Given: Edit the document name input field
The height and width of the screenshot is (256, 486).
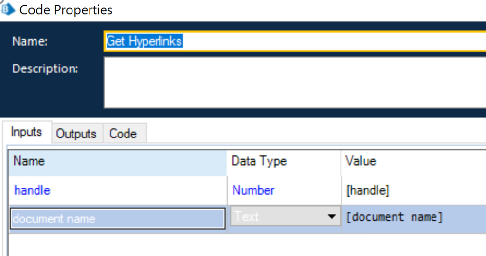Looking at the screenshot, I should coord(117,219).
